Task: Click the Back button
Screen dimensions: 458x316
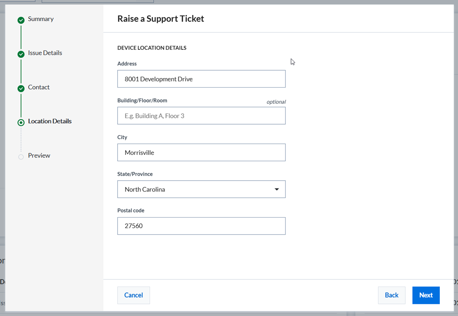Action: click(x=392, y=295)
